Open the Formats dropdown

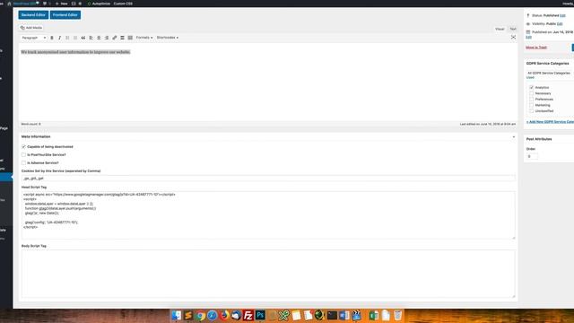pos(144,38)
